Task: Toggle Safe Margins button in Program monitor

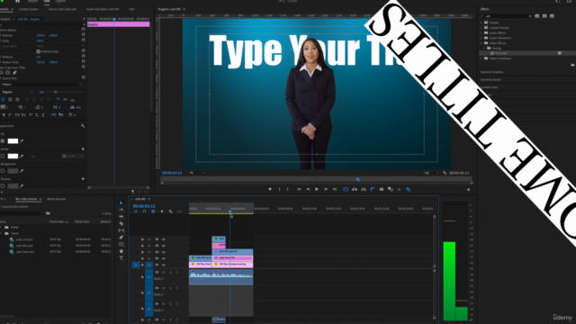Action: (x=346, y=189)
